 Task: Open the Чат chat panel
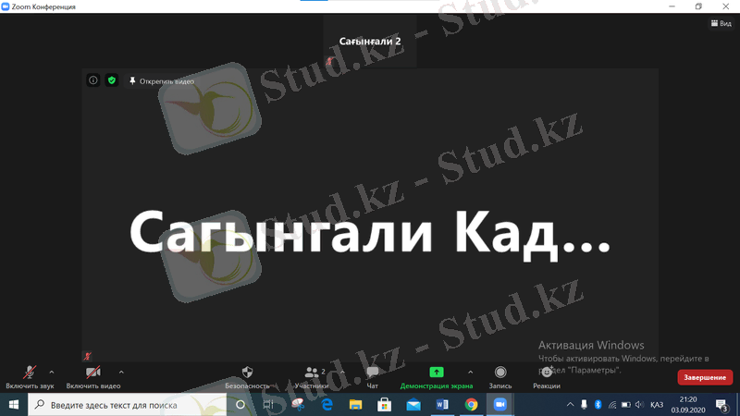click(373, 377)
